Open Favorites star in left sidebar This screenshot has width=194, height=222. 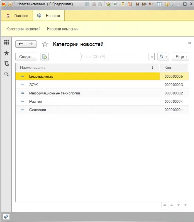[6, 53]
